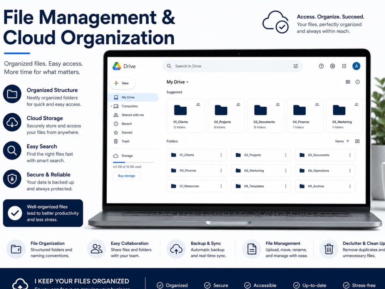This screenshot has width=385, height=289.
Task: Open more options for 08_Templates folder row
Action: pyautogui.click(x=286, y=186)
